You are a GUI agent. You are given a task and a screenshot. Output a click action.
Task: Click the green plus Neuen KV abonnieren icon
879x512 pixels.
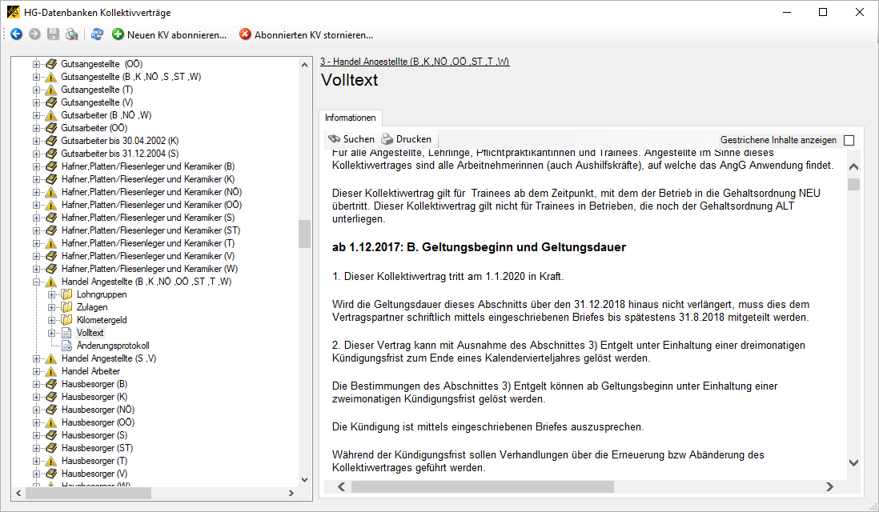[x=118, y=34]
